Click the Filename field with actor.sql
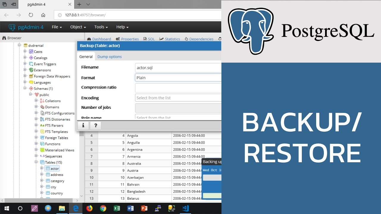The height and width of the screenshot is (214, 381). click(178, 67)
